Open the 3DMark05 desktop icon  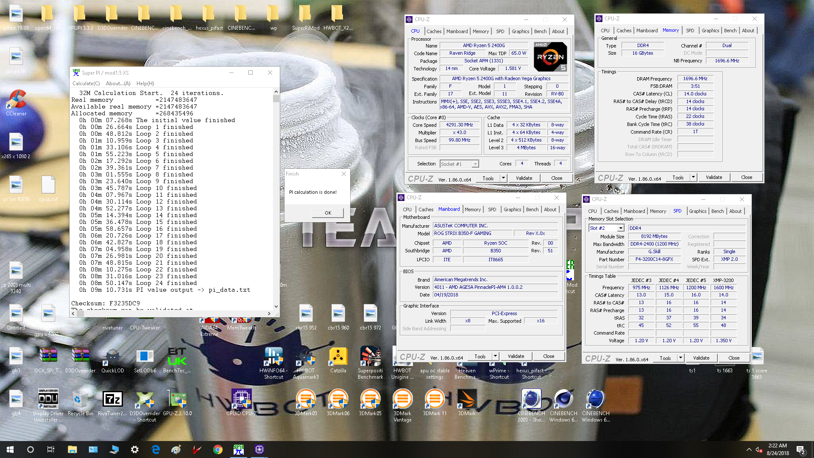[x=370, y=402]
